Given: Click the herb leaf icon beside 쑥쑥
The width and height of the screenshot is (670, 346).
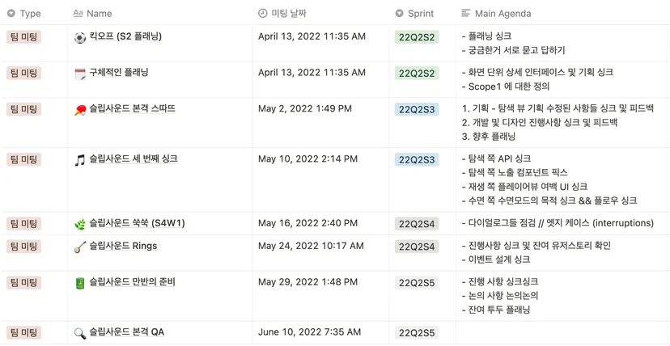Looking at the screenshot, I should coord(80,224).
